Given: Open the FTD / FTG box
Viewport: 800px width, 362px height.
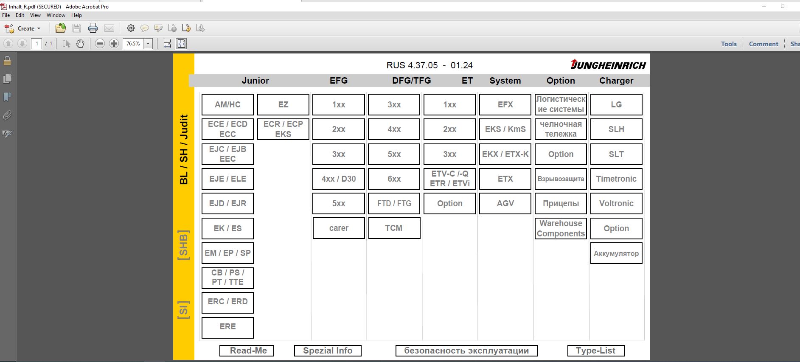Looking at the screenshot, I should pos(394,203).
